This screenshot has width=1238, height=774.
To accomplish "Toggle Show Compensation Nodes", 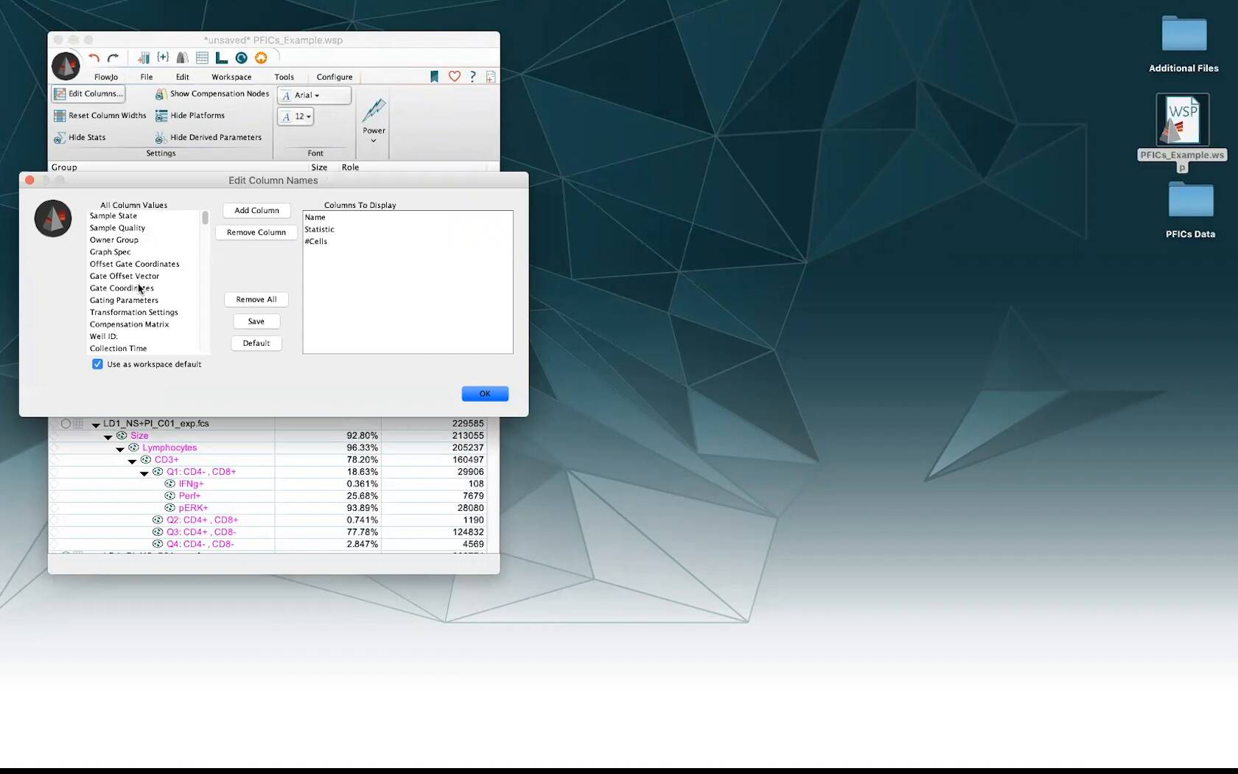I will [x=212, y=94].
